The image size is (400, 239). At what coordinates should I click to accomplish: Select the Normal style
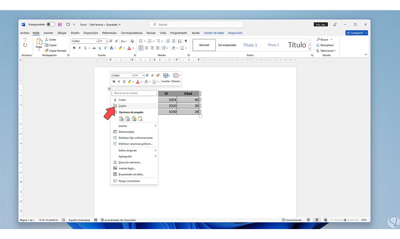click(x=204, y=45)
